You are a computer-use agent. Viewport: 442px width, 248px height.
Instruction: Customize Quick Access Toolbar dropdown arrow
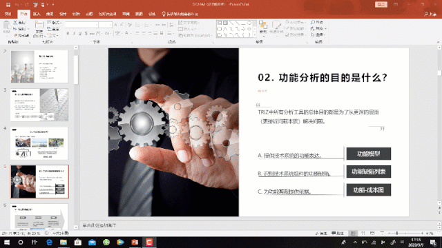[x=53, y=5]
